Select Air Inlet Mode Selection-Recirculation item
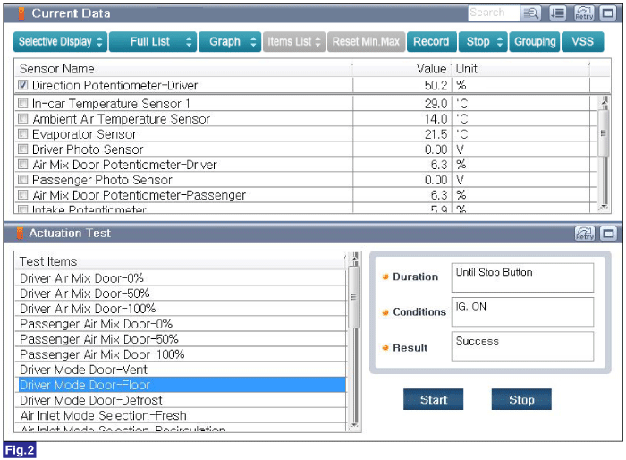Screen dimensions: 626x460 pos(181,428)
